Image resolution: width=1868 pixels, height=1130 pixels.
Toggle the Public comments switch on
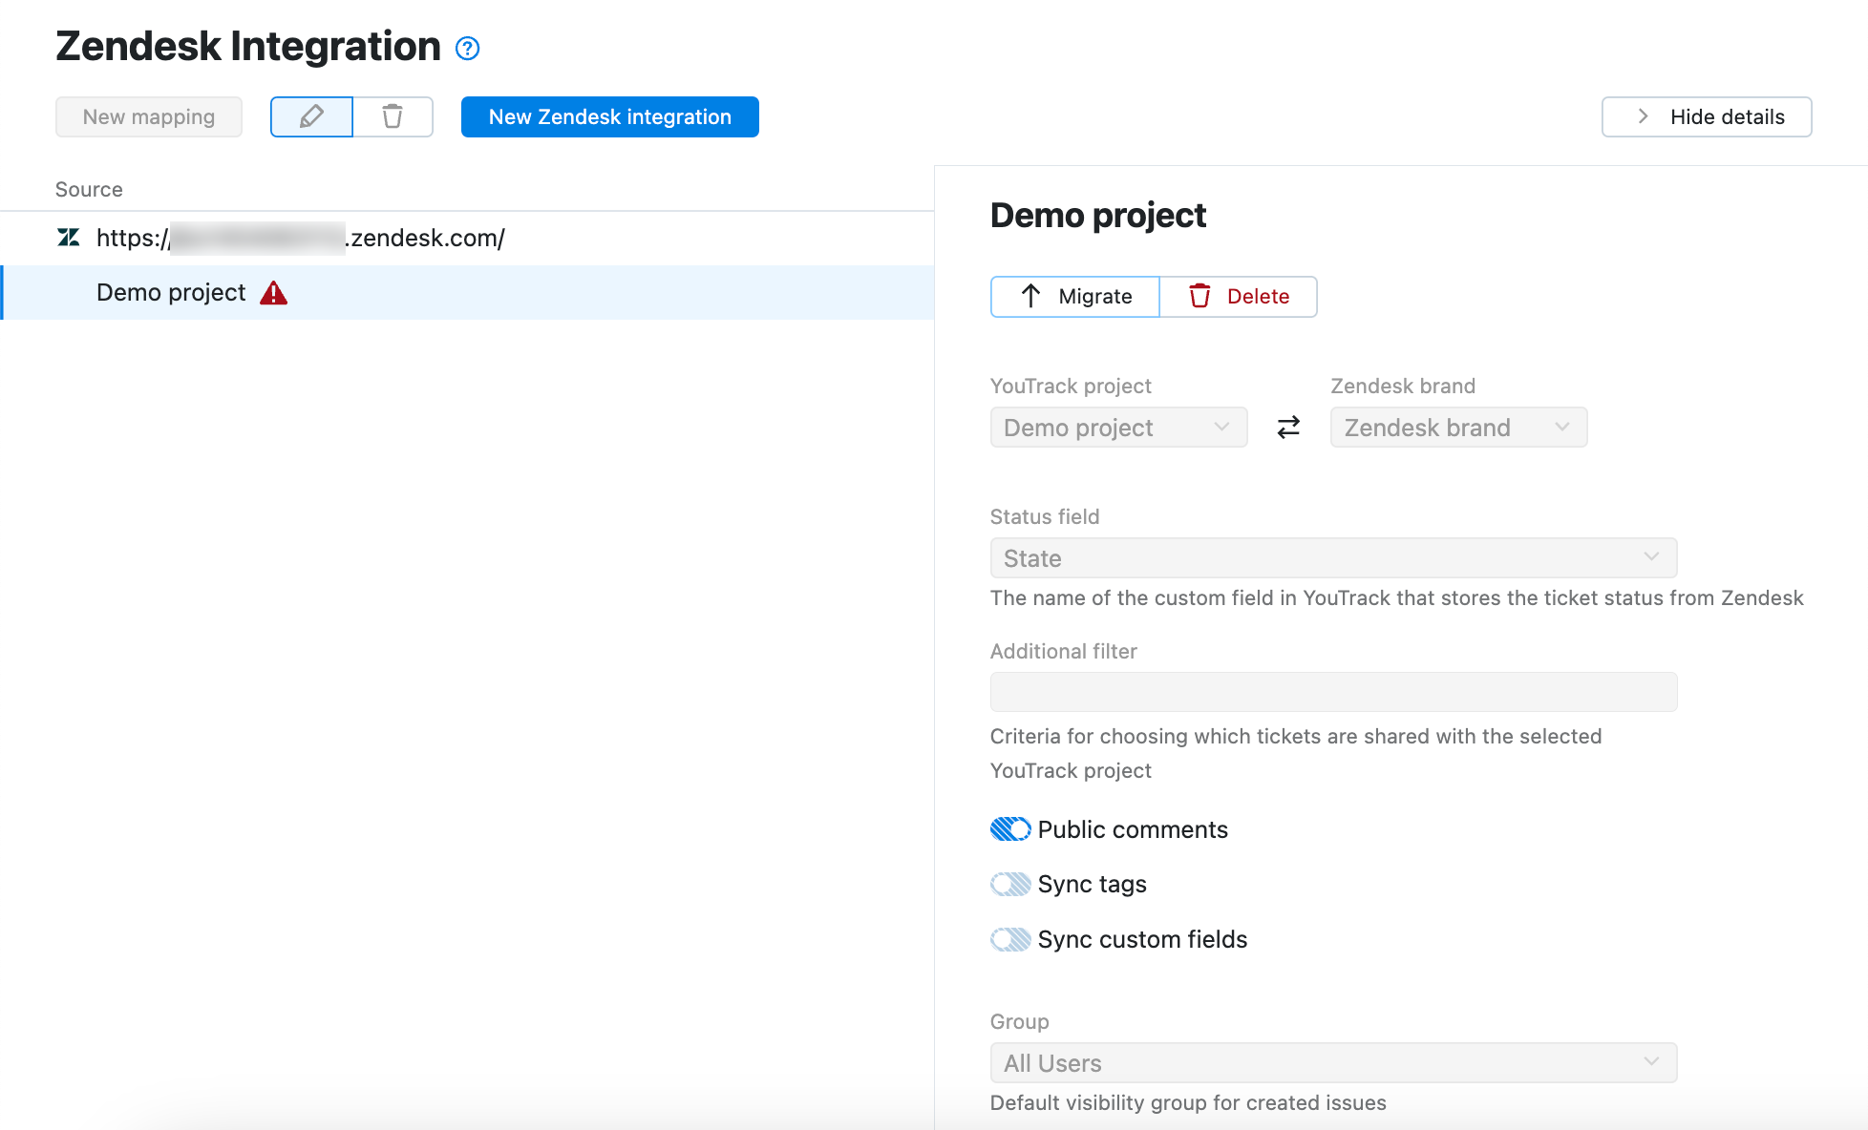click(x=1008, y=828)
